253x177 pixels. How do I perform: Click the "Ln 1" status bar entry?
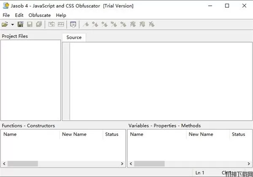[200, 173]
